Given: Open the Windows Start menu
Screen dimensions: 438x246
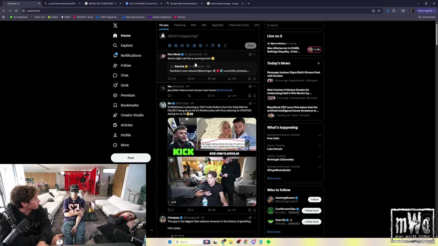Looking at the screenshot, I should point(170,242).
